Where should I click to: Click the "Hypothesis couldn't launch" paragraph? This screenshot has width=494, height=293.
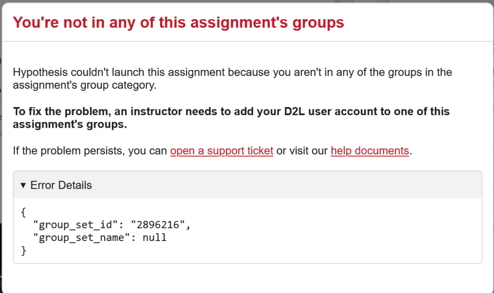(232, 79)
